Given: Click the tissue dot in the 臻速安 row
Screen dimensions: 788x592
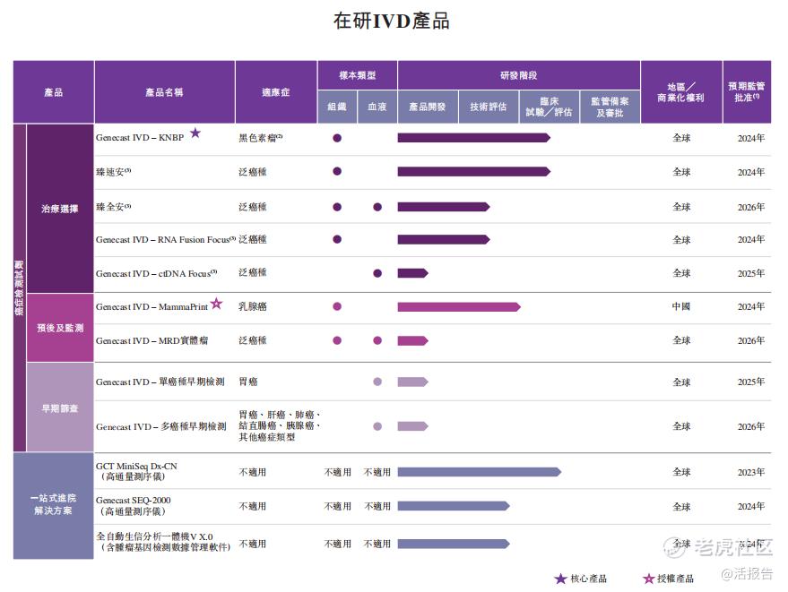Looking at the screenshot, I should click(337, 171).
